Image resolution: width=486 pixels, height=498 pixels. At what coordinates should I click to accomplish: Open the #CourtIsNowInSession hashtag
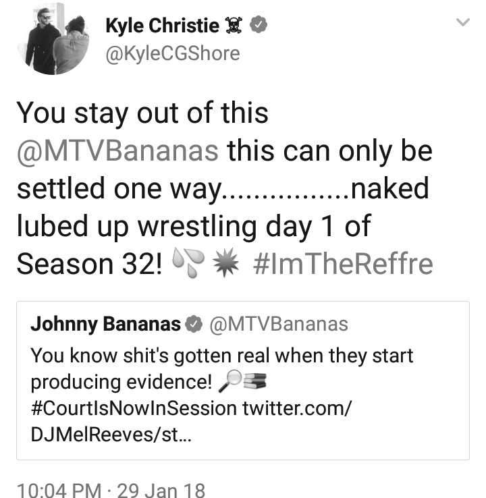point(134,408)
